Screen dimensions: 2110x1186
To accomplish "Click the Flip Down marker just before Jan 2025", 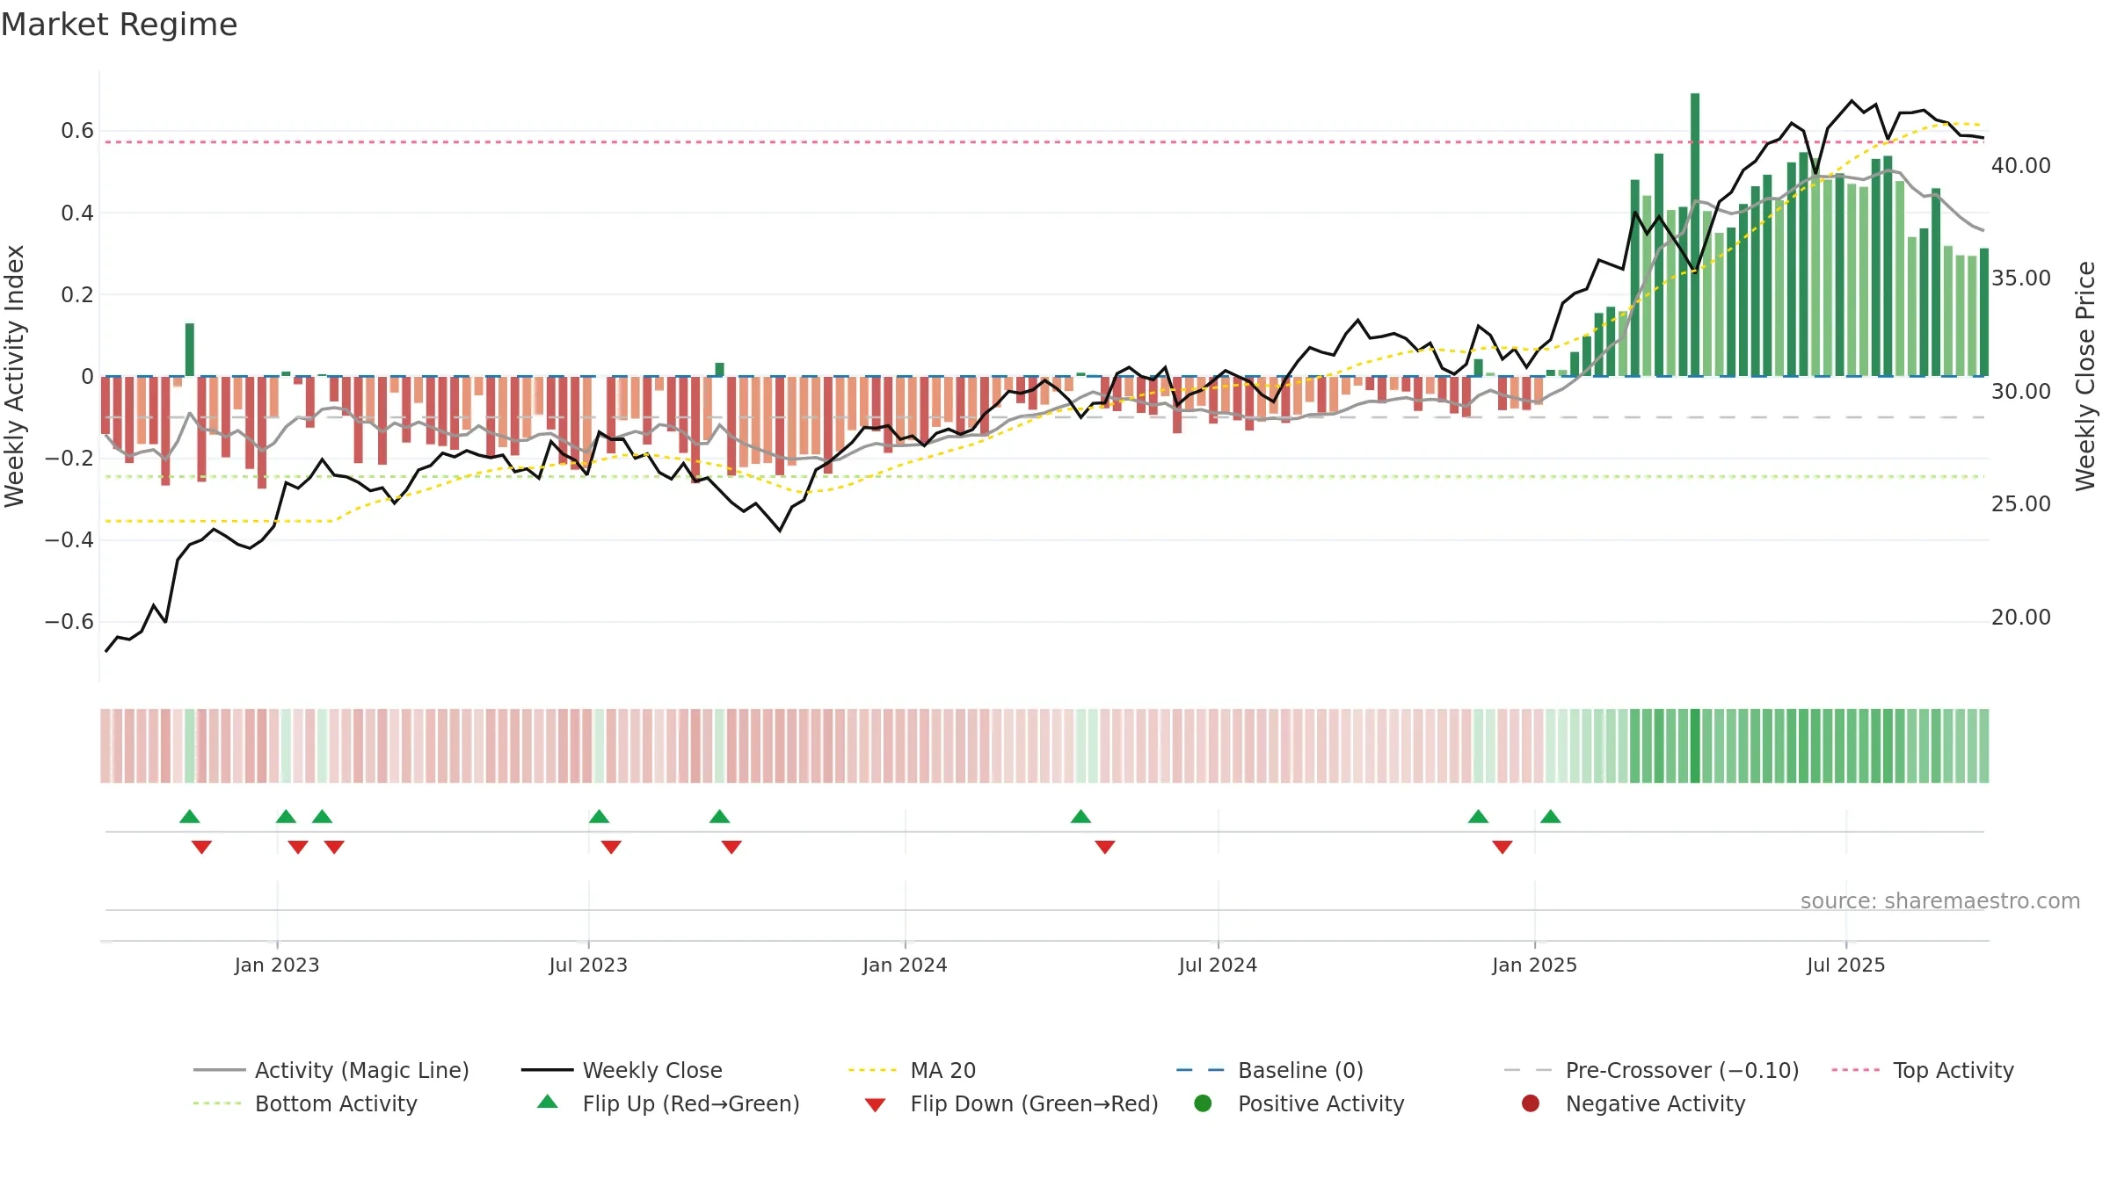I will [x=1502, y=847].
